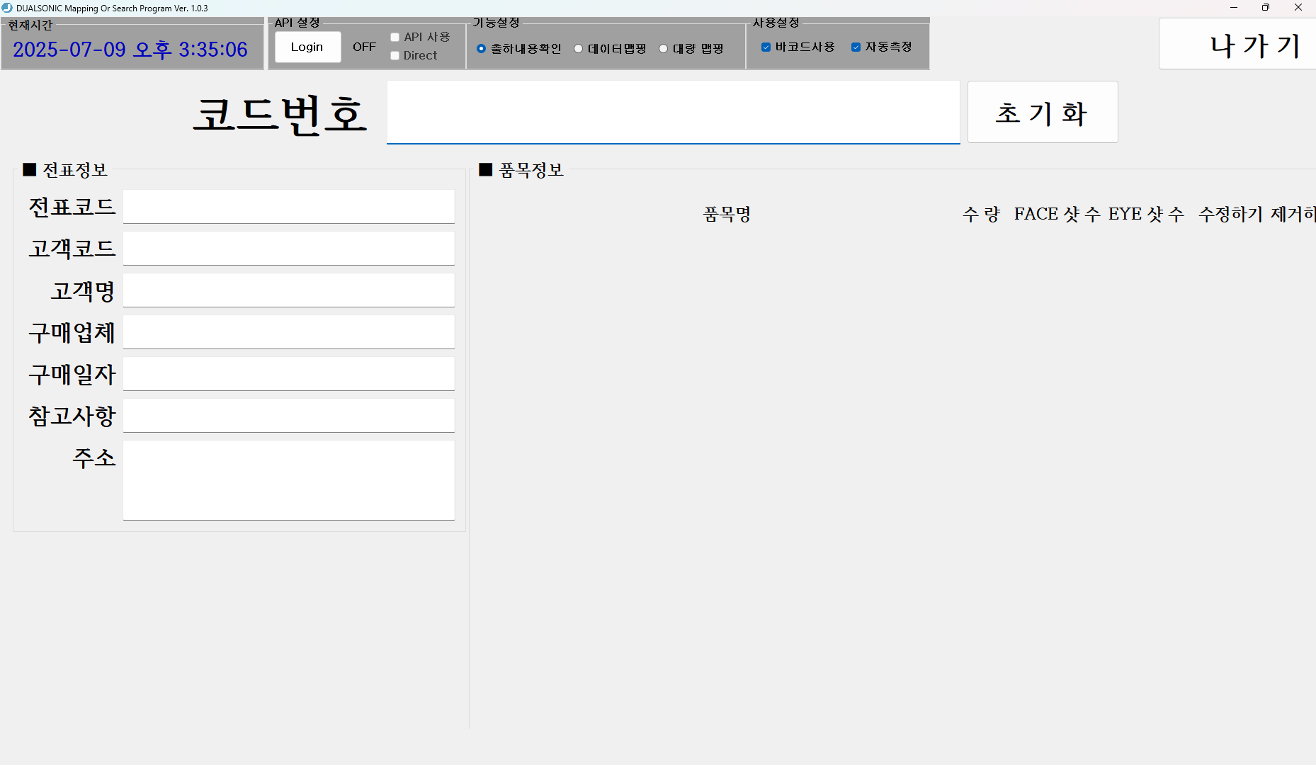The height and width of the screenshot is (765, 1316).
Task: Click inside the 코드번호 input field
Action: pyautogui.click(x=672, y=112)
